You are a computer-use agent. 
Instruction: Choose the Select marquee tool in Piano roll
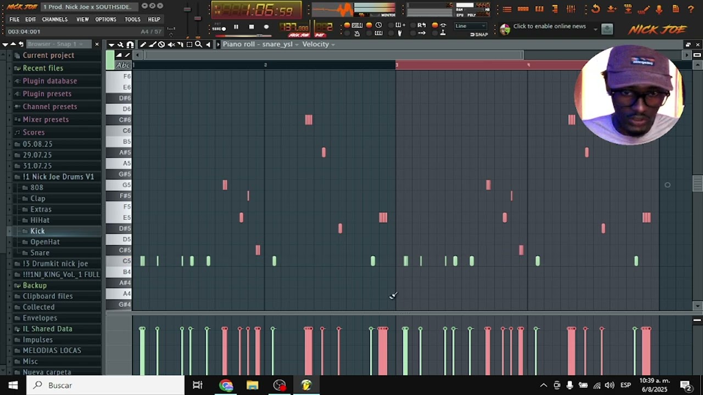(x=189, y=44)
